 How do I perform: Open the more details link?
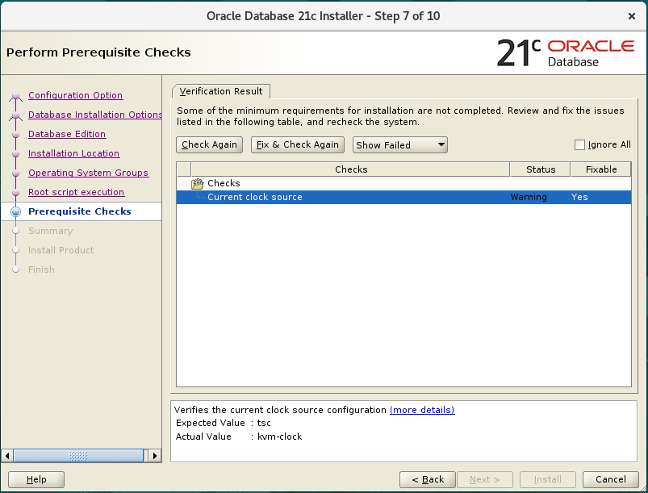point(422,410)
